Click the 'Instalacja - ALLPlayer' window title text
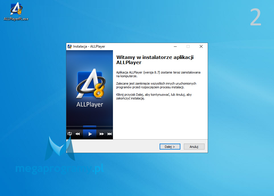Image resolution: width=274 pixels, height=196 pixels. (x=89, y=46)
